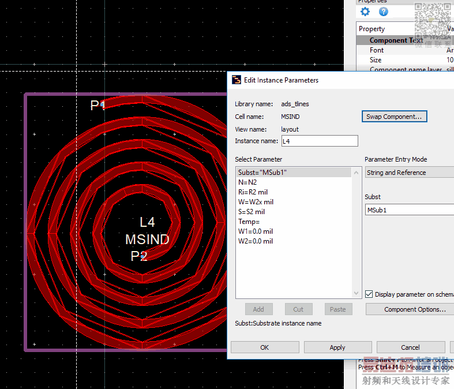454x389 pixels.
Task: Open Component Options dialog
Action: 414,309
